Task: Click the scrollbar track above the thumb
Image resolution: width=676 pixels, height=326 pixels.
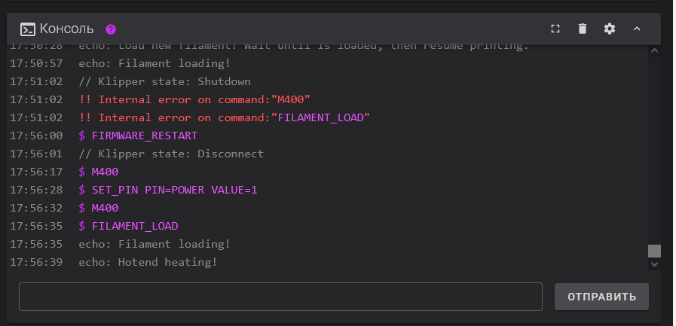Action: (x=654, y=151)
